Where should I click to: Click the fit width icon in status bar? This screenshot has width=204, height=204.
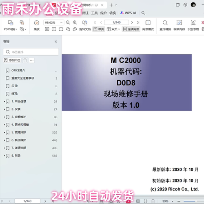[x=153, y=201]
